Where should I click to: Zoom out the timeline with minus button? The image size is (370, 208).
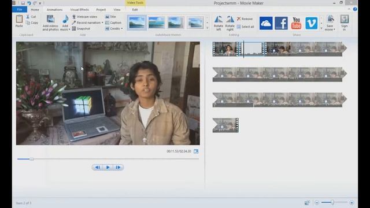(x=317, y=203)
